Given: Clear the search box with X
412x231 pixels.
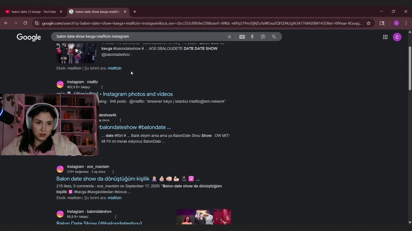Looking at the screenshot, I should [x=229, y=37].
